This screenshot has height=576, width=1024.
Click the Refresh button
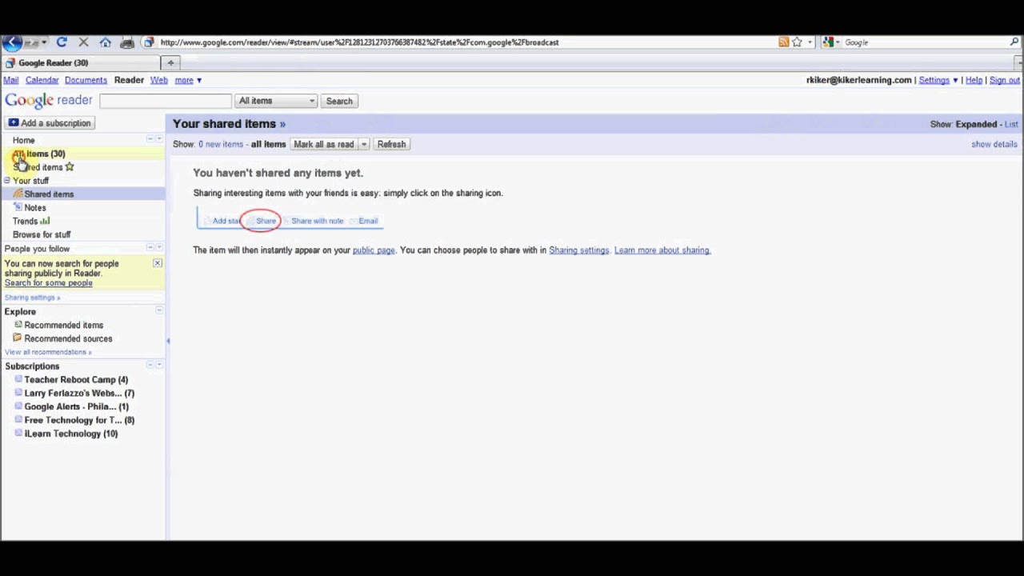pyautogui.click(x=391, y=144)
